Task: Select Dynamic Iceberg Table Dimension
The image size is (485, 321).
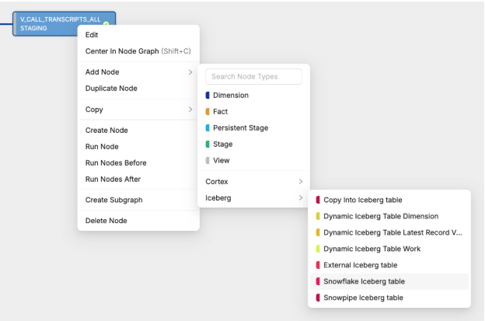Action: [380, 216]
